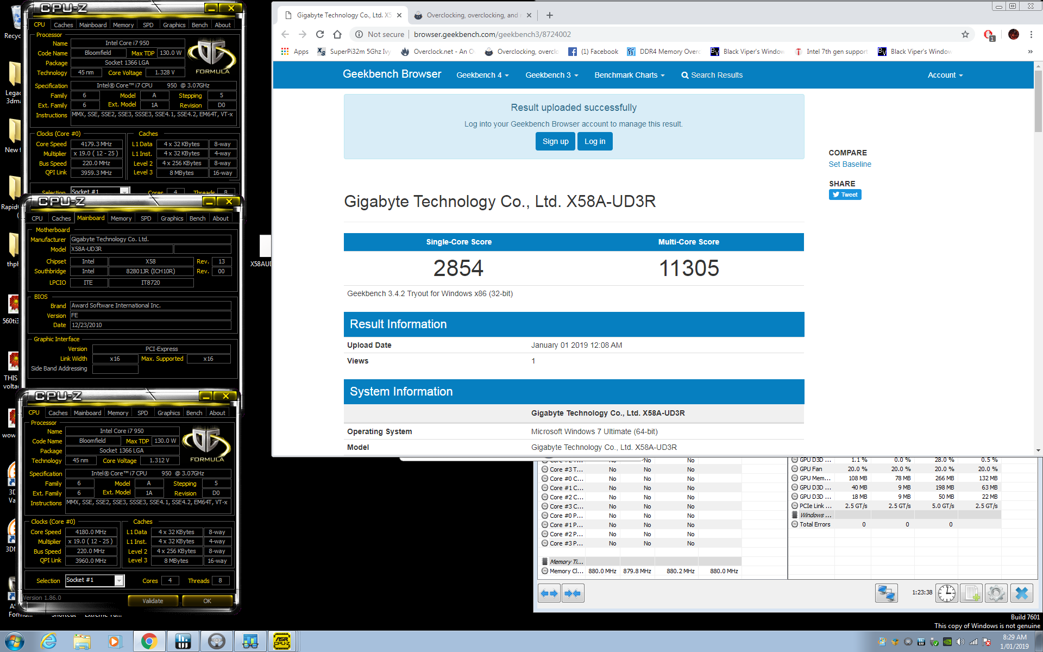Reload the Geekbench page

click(320, 34)
